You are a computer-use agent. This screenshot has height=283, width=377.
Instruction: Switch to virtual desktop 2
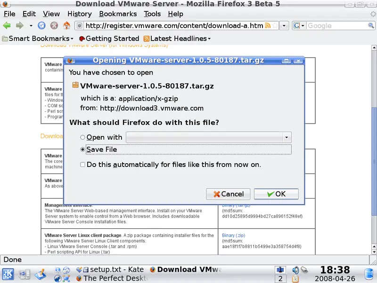pos(280,279)
